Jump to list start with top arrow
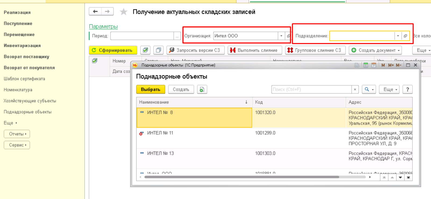The image size is (431, 199). (384, 177)
